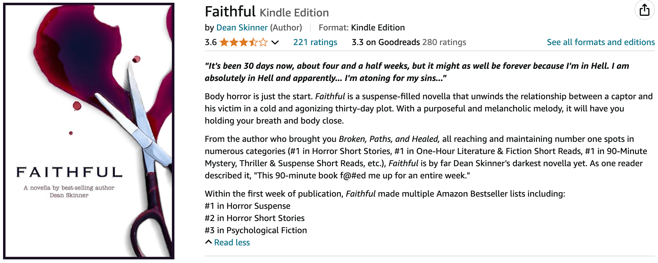
Task: Click the (Author) label after Dean Skinner
Action: click(286, 28)
